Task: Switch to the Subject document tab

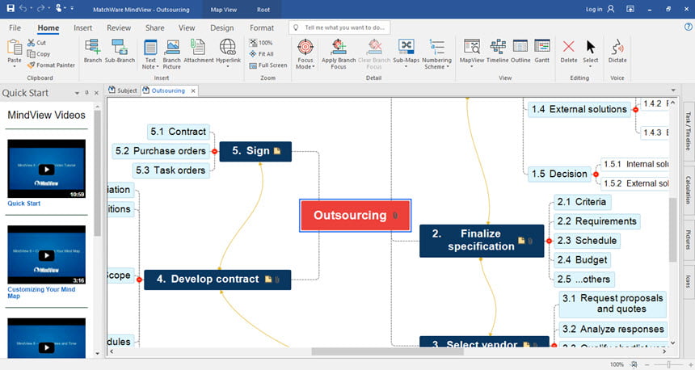Action: pos(123,90)
